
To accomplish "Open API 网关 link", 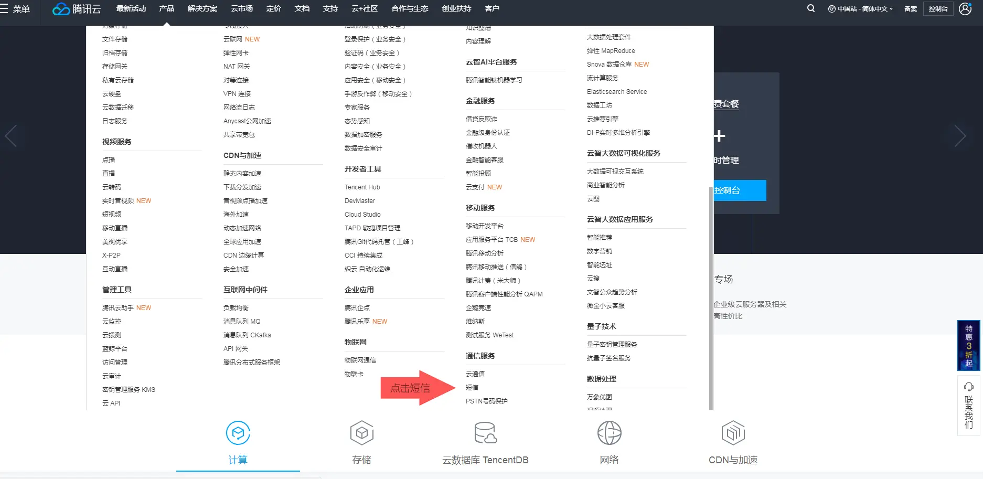I will pyautogui.click(x=236, y=349).
